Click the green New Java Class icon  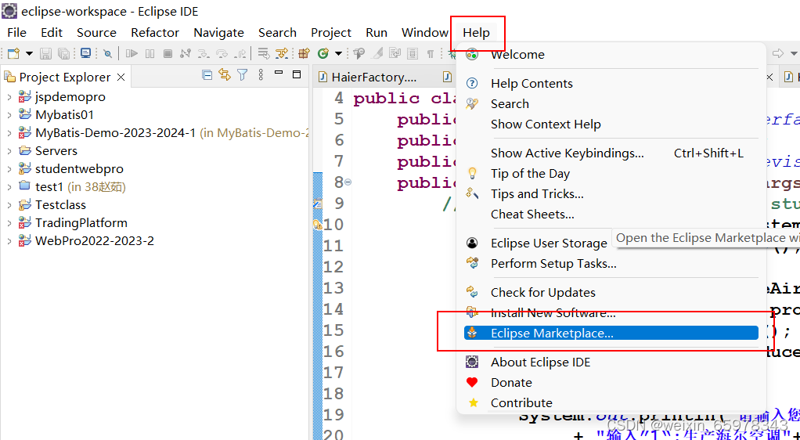pos(323,53)
